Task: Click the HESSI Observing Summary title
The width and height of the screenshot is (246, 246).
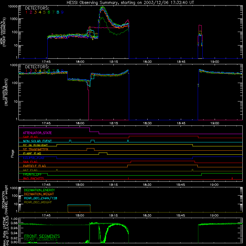Action: click(130, 3)
